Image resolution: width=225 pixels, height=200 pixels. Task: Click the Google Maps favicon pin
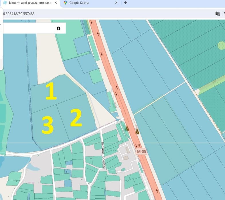(66, 3)
